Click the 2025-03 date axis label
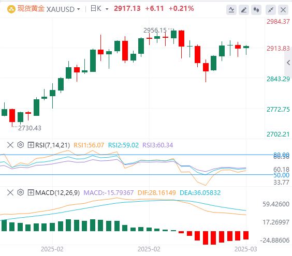The height and width of the screenshot is (256, 292). (245, 249)
